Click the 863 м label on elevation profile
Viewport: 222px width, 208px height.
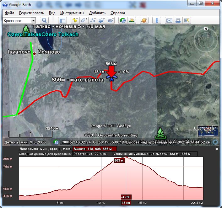click(x=119, y=160)
